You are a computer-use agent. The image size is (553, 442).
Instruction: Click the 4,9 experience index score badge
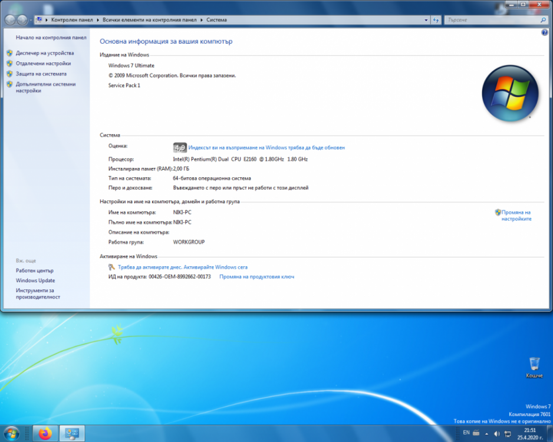(x=179, y=148)
